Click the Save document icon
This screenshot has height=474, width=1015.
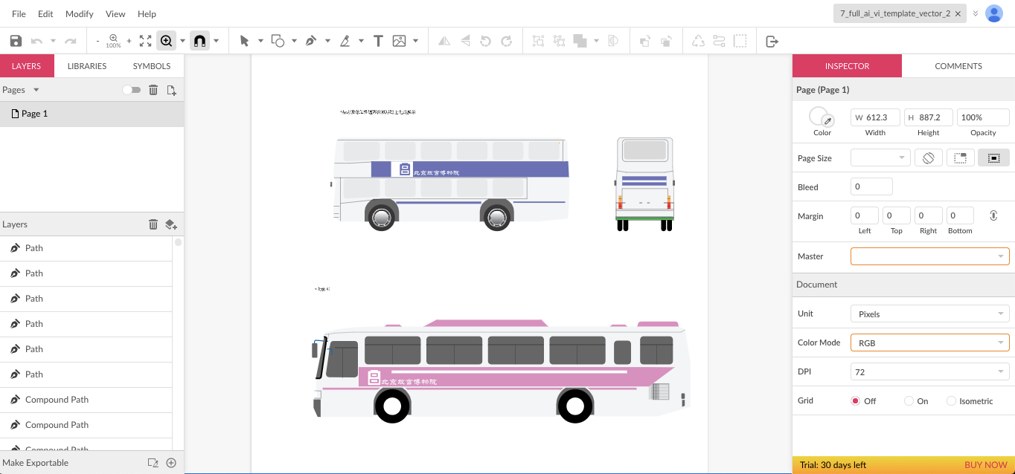tap(15, 40)
